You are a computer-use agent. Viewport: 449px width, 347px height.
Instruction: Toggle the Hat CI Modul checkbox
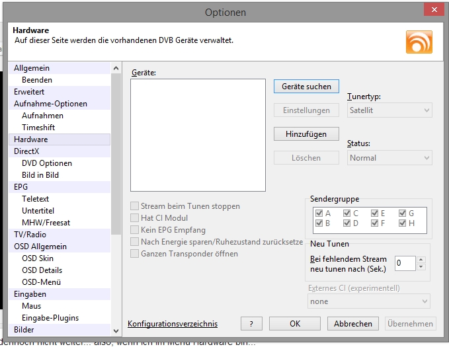tap(136, 218)
